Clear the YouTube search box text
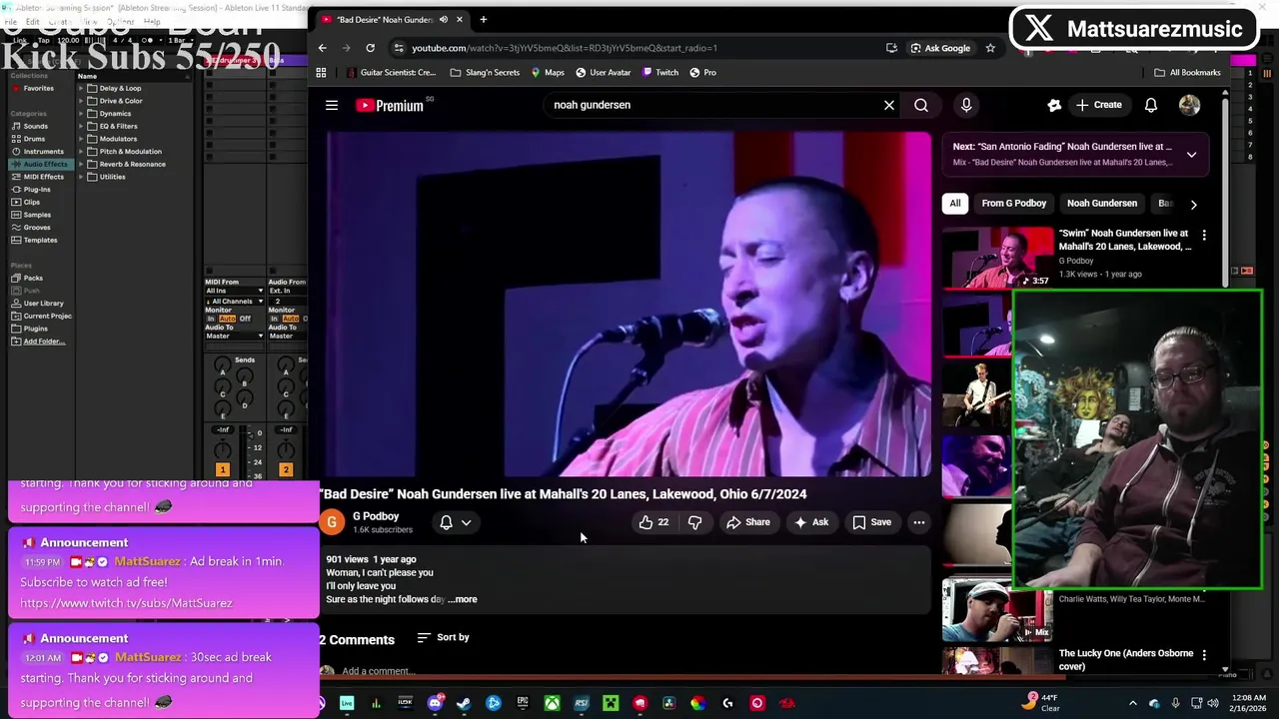The image size is (1279, 719). [x=889, y=105]
